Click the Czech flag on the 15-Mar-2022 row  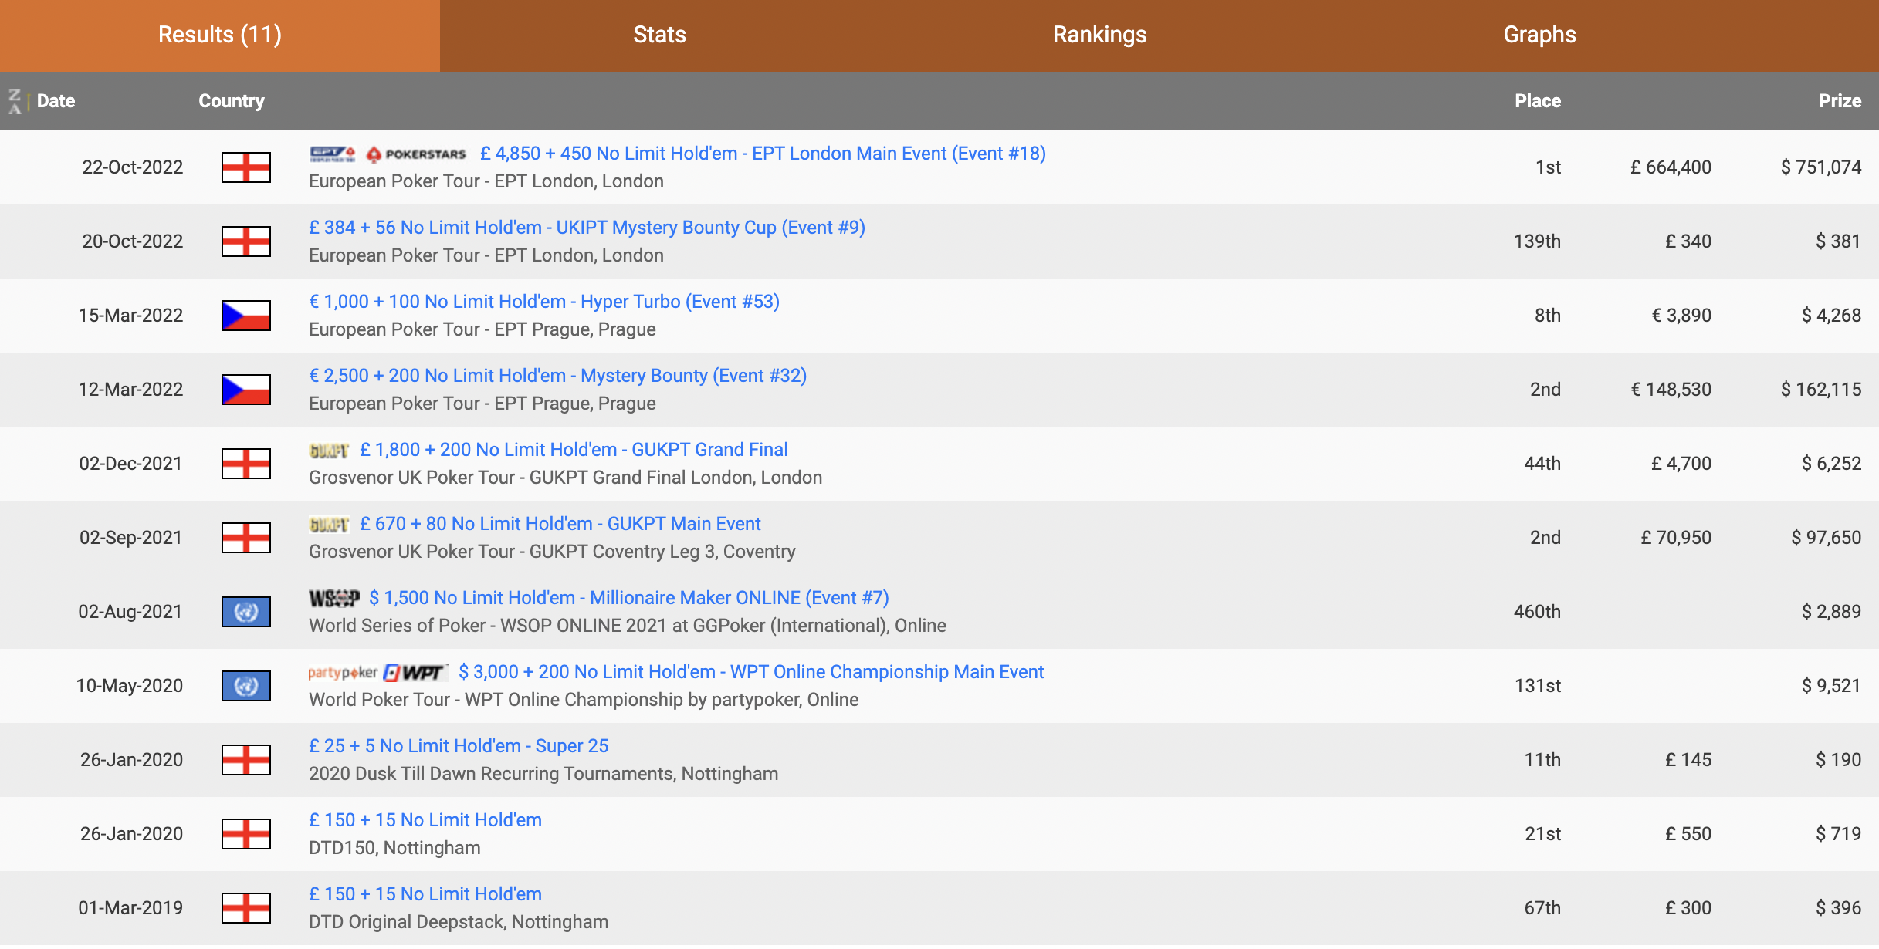246,316
